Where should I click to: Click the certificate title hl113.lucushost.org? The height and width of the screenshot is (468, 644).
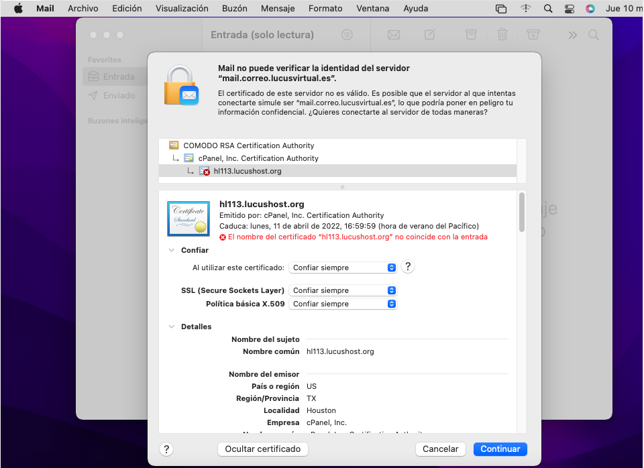[262, 204]
